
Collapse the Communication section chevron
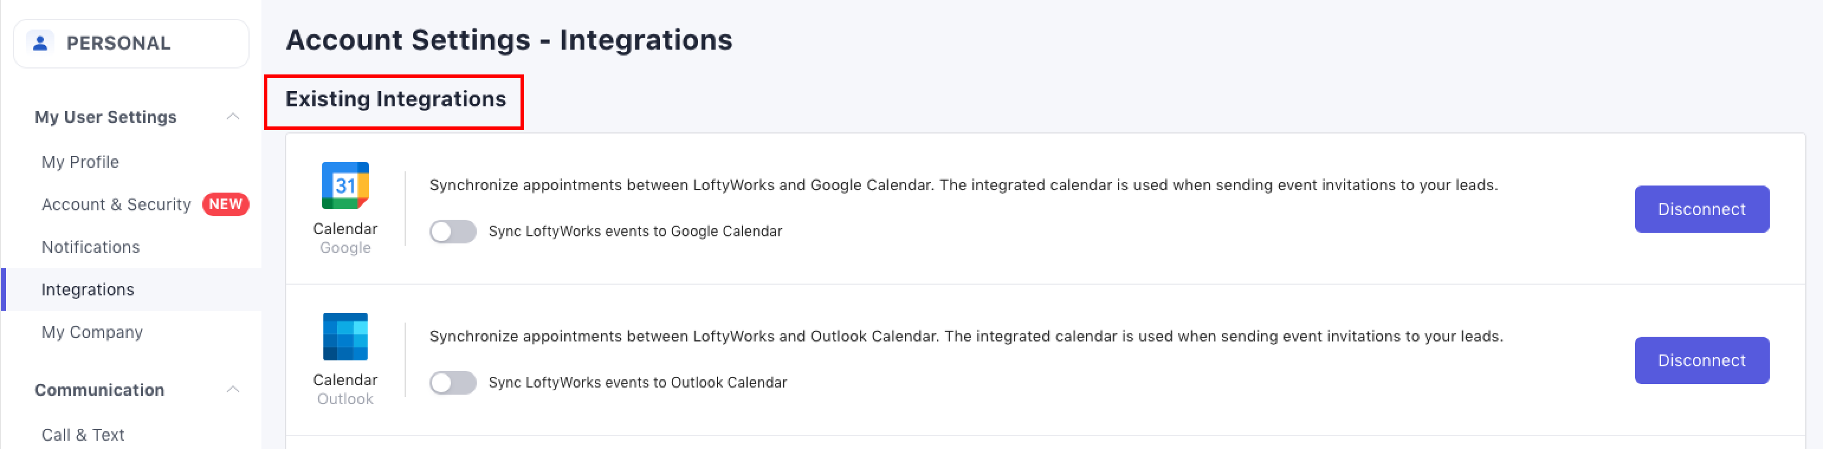coord(233,389)
